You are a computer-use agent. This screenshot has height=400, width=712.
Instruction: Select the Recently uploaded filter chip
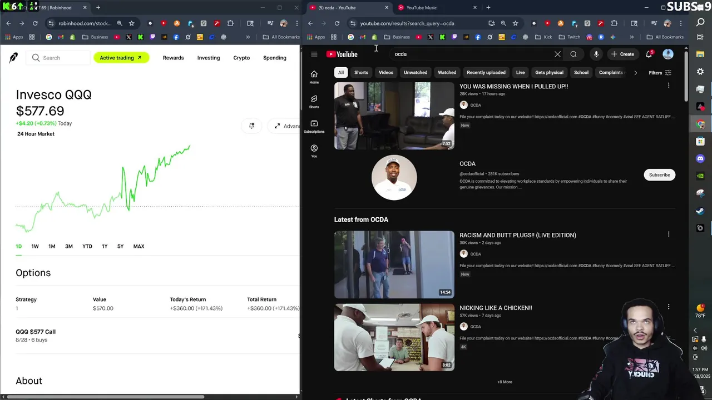click(x=486, y=73)
